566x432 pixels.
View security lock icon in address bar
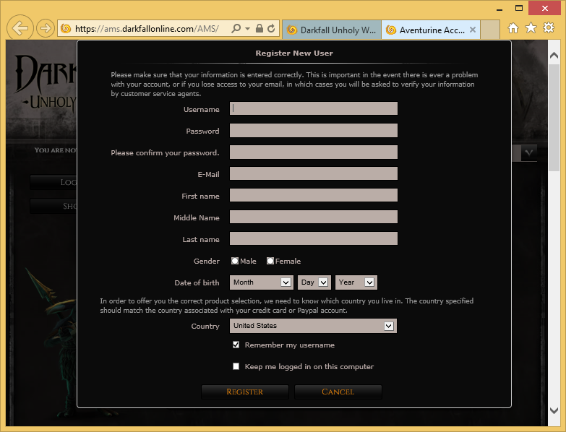click(260, 28)
